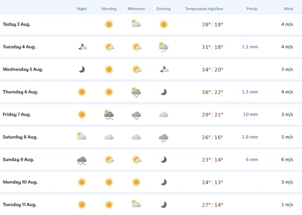Select the Saturday 8 Aug. day label
Viewport: 302px width, 215px height.
coord(20,137)
